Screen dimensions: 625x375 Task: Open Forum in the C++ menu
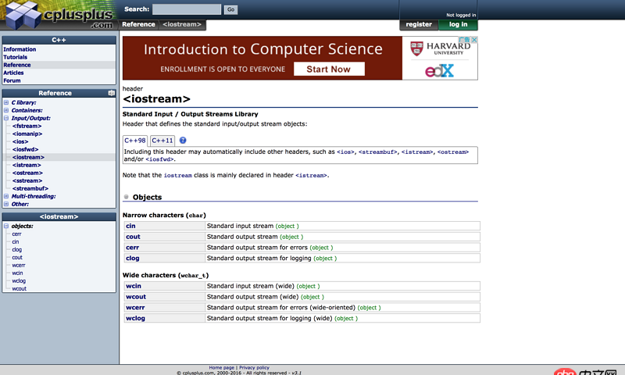12,80
